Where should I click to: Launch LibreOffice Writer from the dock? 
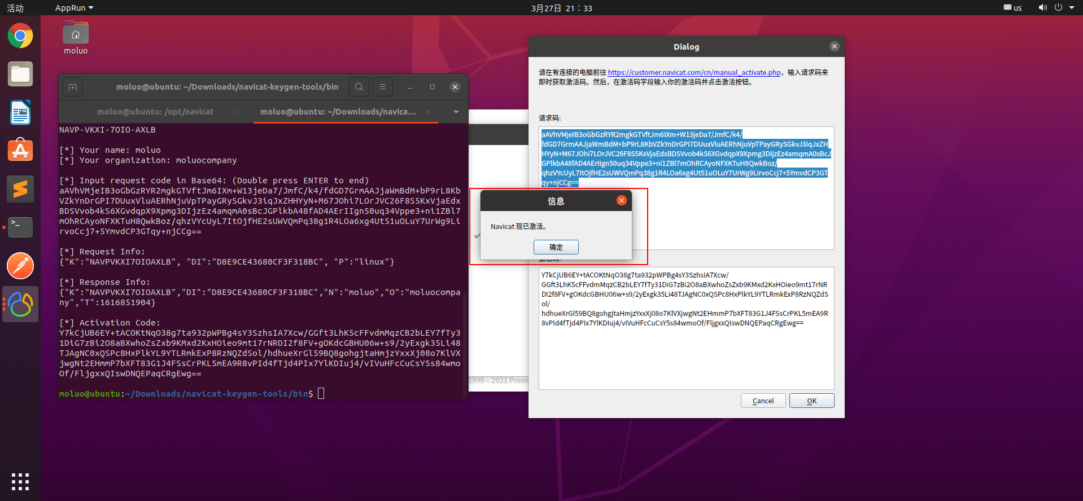click(x=20, y=112)
